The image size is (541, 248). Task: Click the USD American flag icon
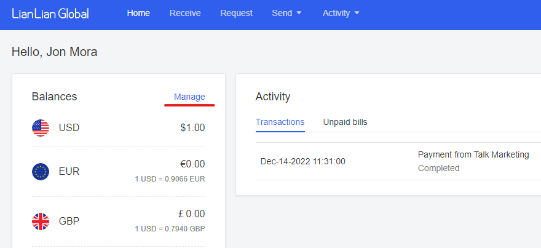(41, 128)
